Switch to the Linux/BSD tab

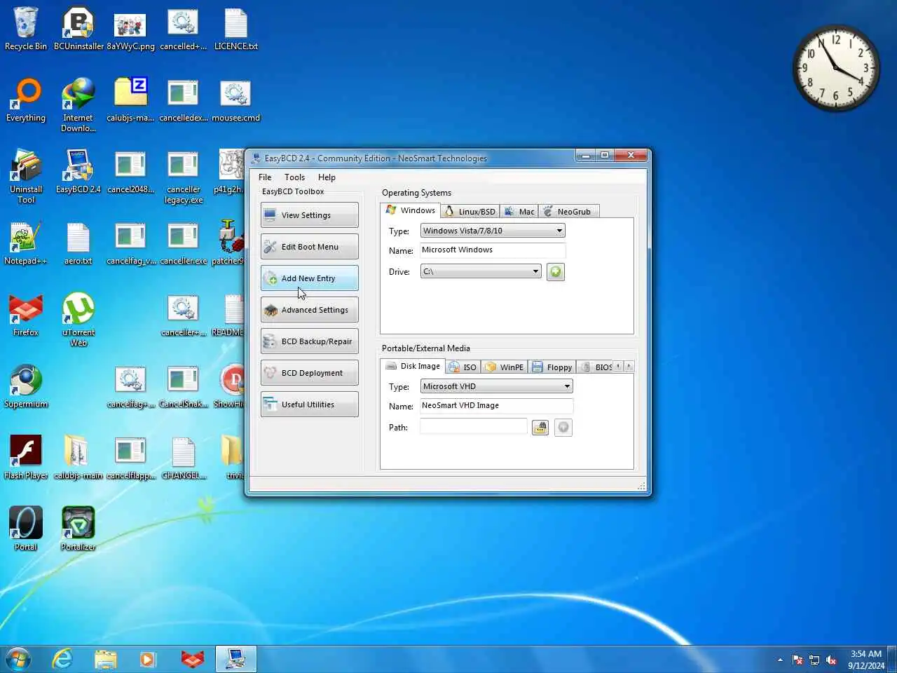click(x=470, y=212)
